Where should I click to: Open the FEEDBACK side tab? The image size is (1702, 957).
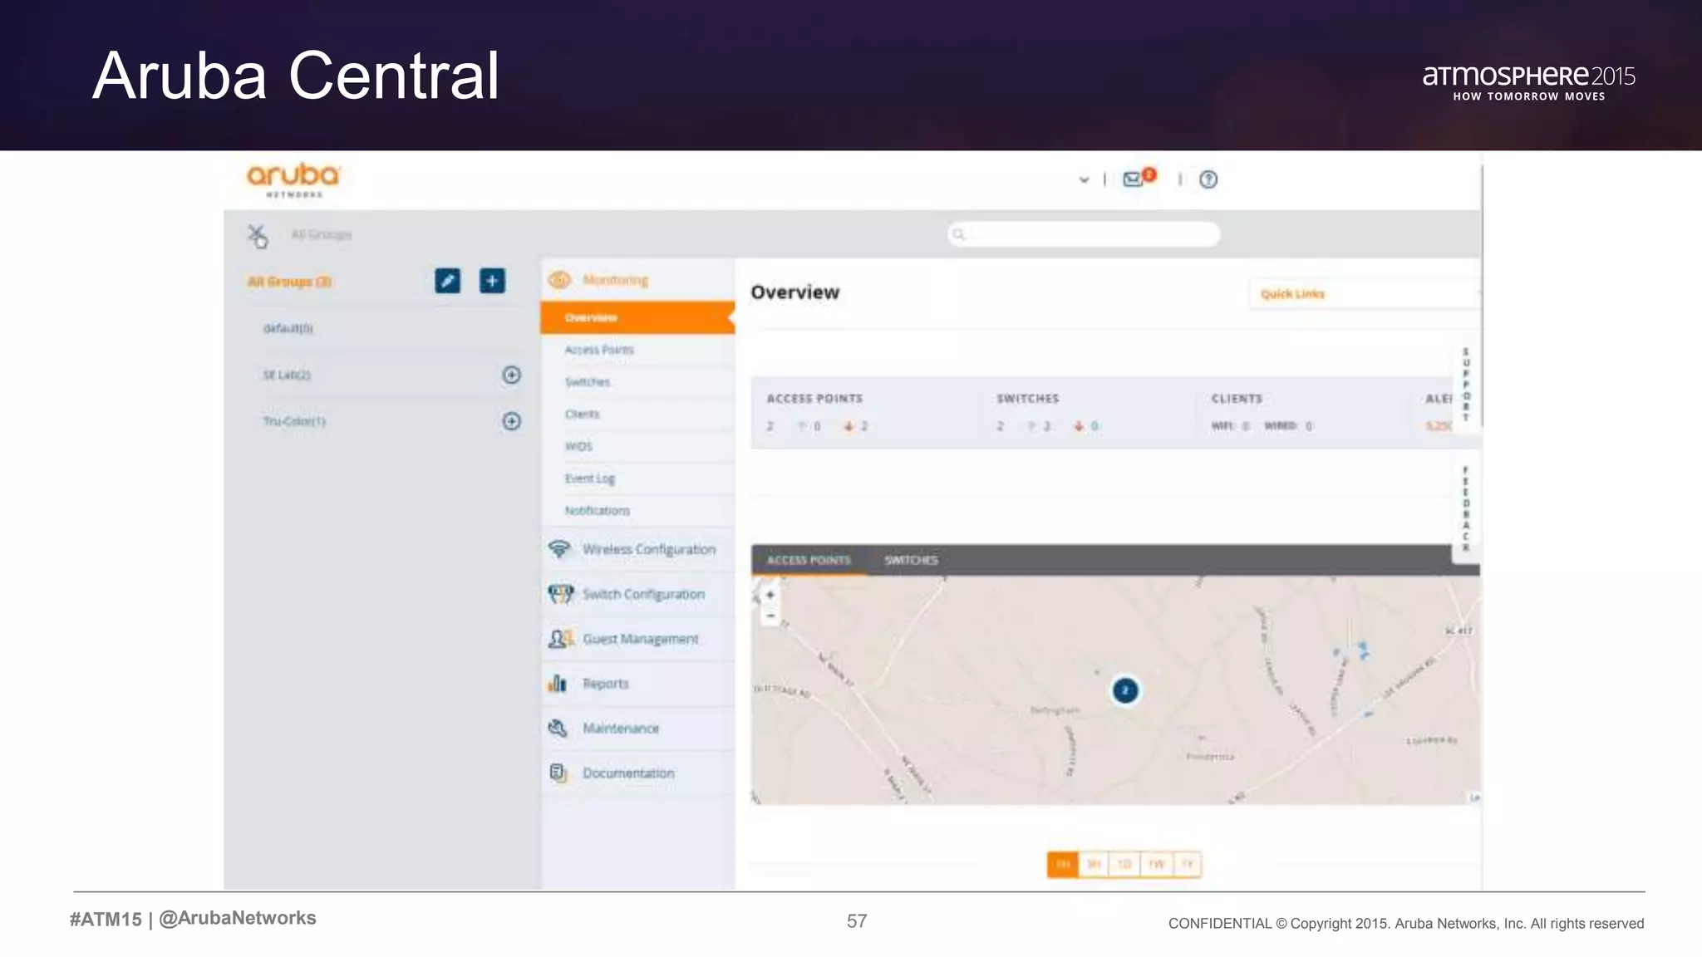[x=1466, y=508]
